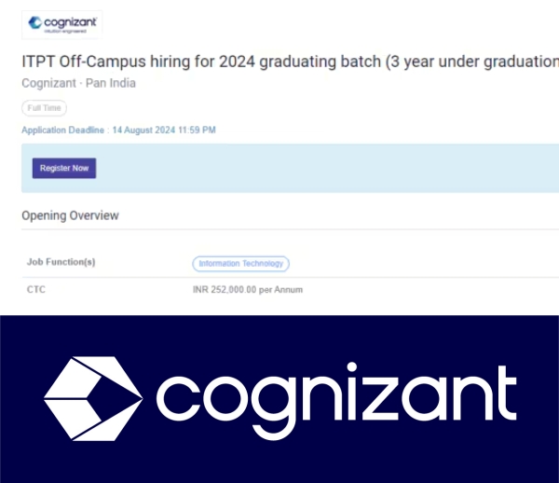
Task: Select the Full Time job type tag
Action: coord(44,109)
